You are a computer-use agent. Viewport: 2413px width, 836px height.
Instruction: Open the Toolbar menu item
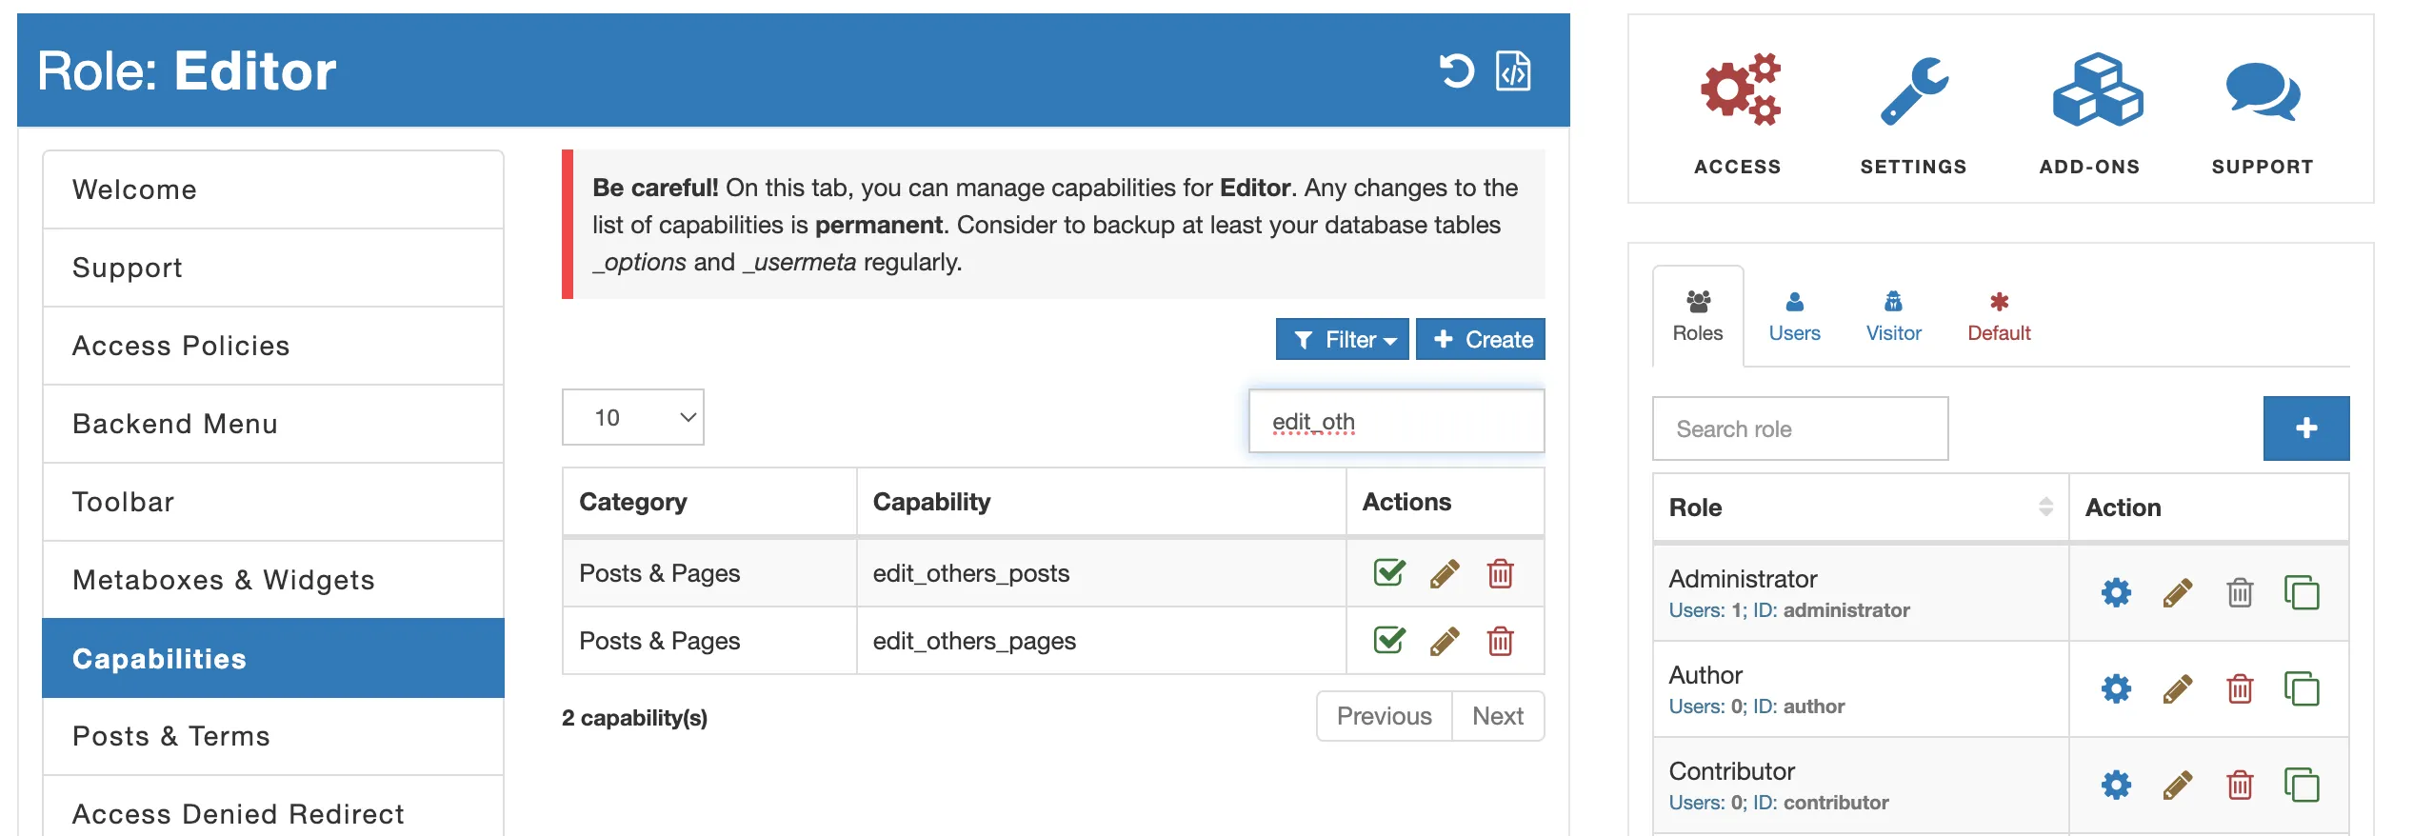click(x=273, y=502)
